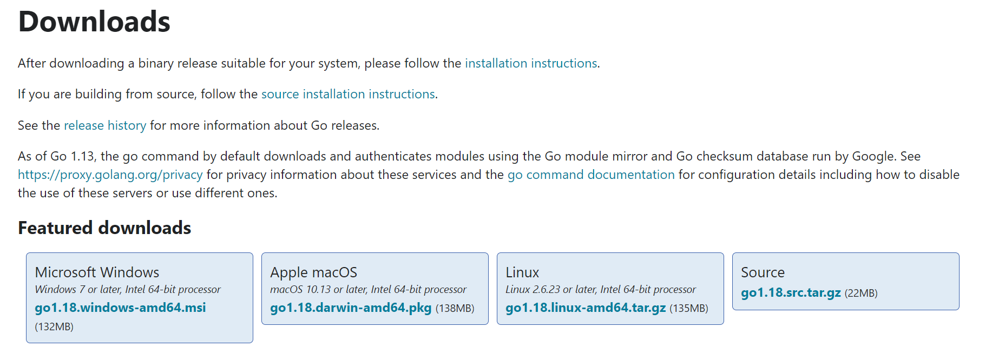Click the Linux card title

pyautogui.click(x=522, y=272)
